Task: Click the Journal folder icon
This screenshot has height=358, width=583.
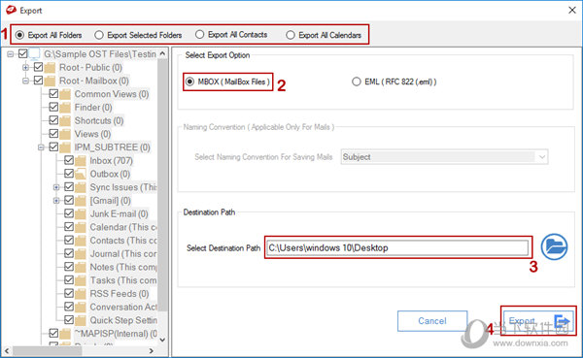Action: tap(81, 254)
